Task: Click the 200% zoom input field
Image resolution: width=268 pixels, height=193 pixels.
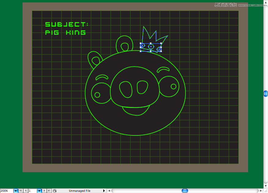Action: [7, 191]
